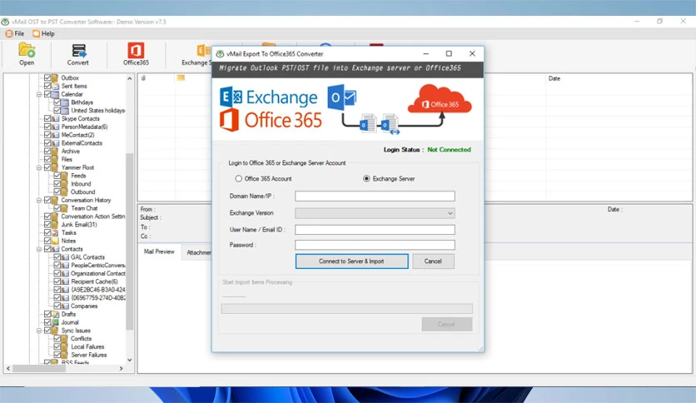696x403 pixels.
Task: Click the Notes folder icon
Action: coord(55,241)
